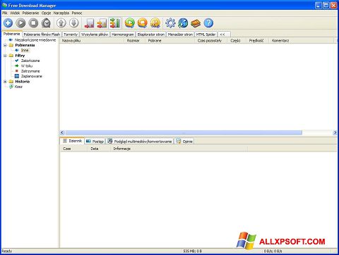Expand the Historia tree folder

point(5,82)
